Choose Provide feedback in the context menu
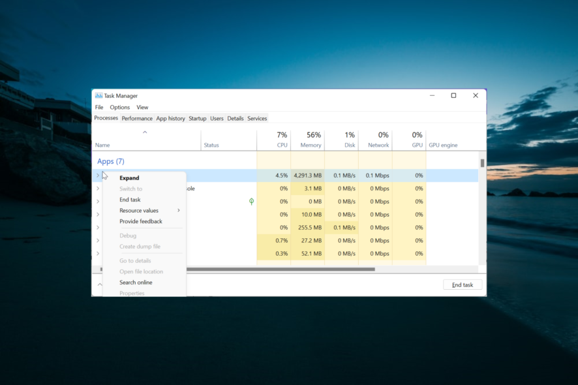Screen dimensions: 578x385 (x=141, y=222)
